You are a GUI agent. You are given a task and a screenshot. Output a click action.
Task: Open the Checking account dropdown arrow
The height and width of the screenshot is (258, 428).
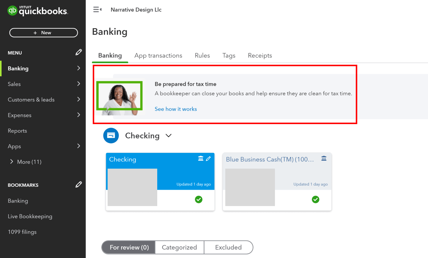click(169, 136)
